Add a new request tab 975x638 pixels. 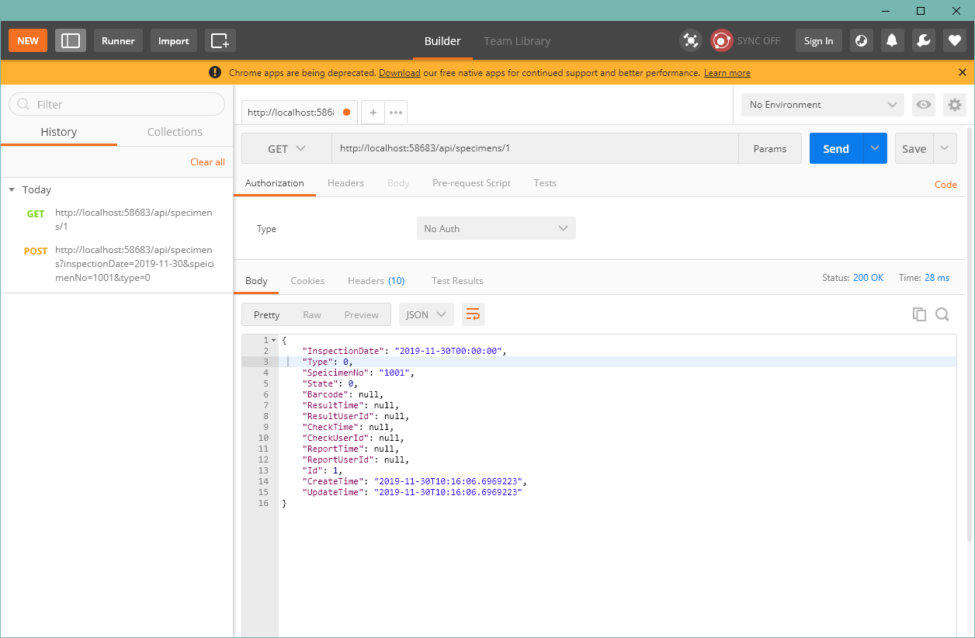373,113
